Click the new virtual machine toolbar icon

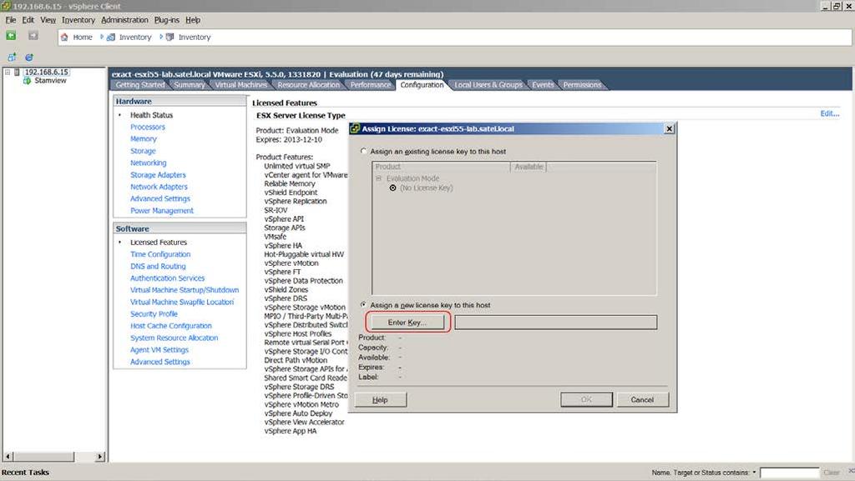tap(12, 58)
